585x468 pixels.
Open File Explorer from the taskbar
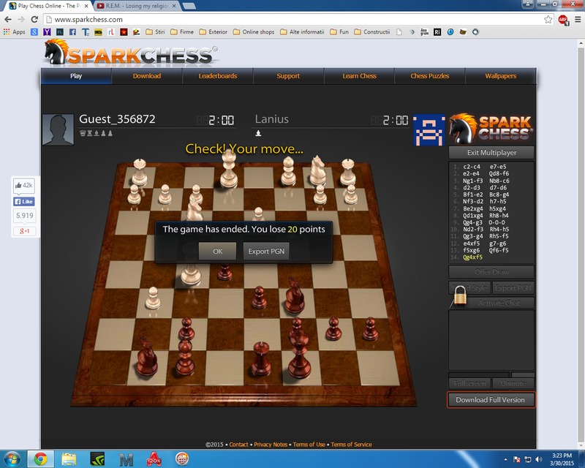69,459
